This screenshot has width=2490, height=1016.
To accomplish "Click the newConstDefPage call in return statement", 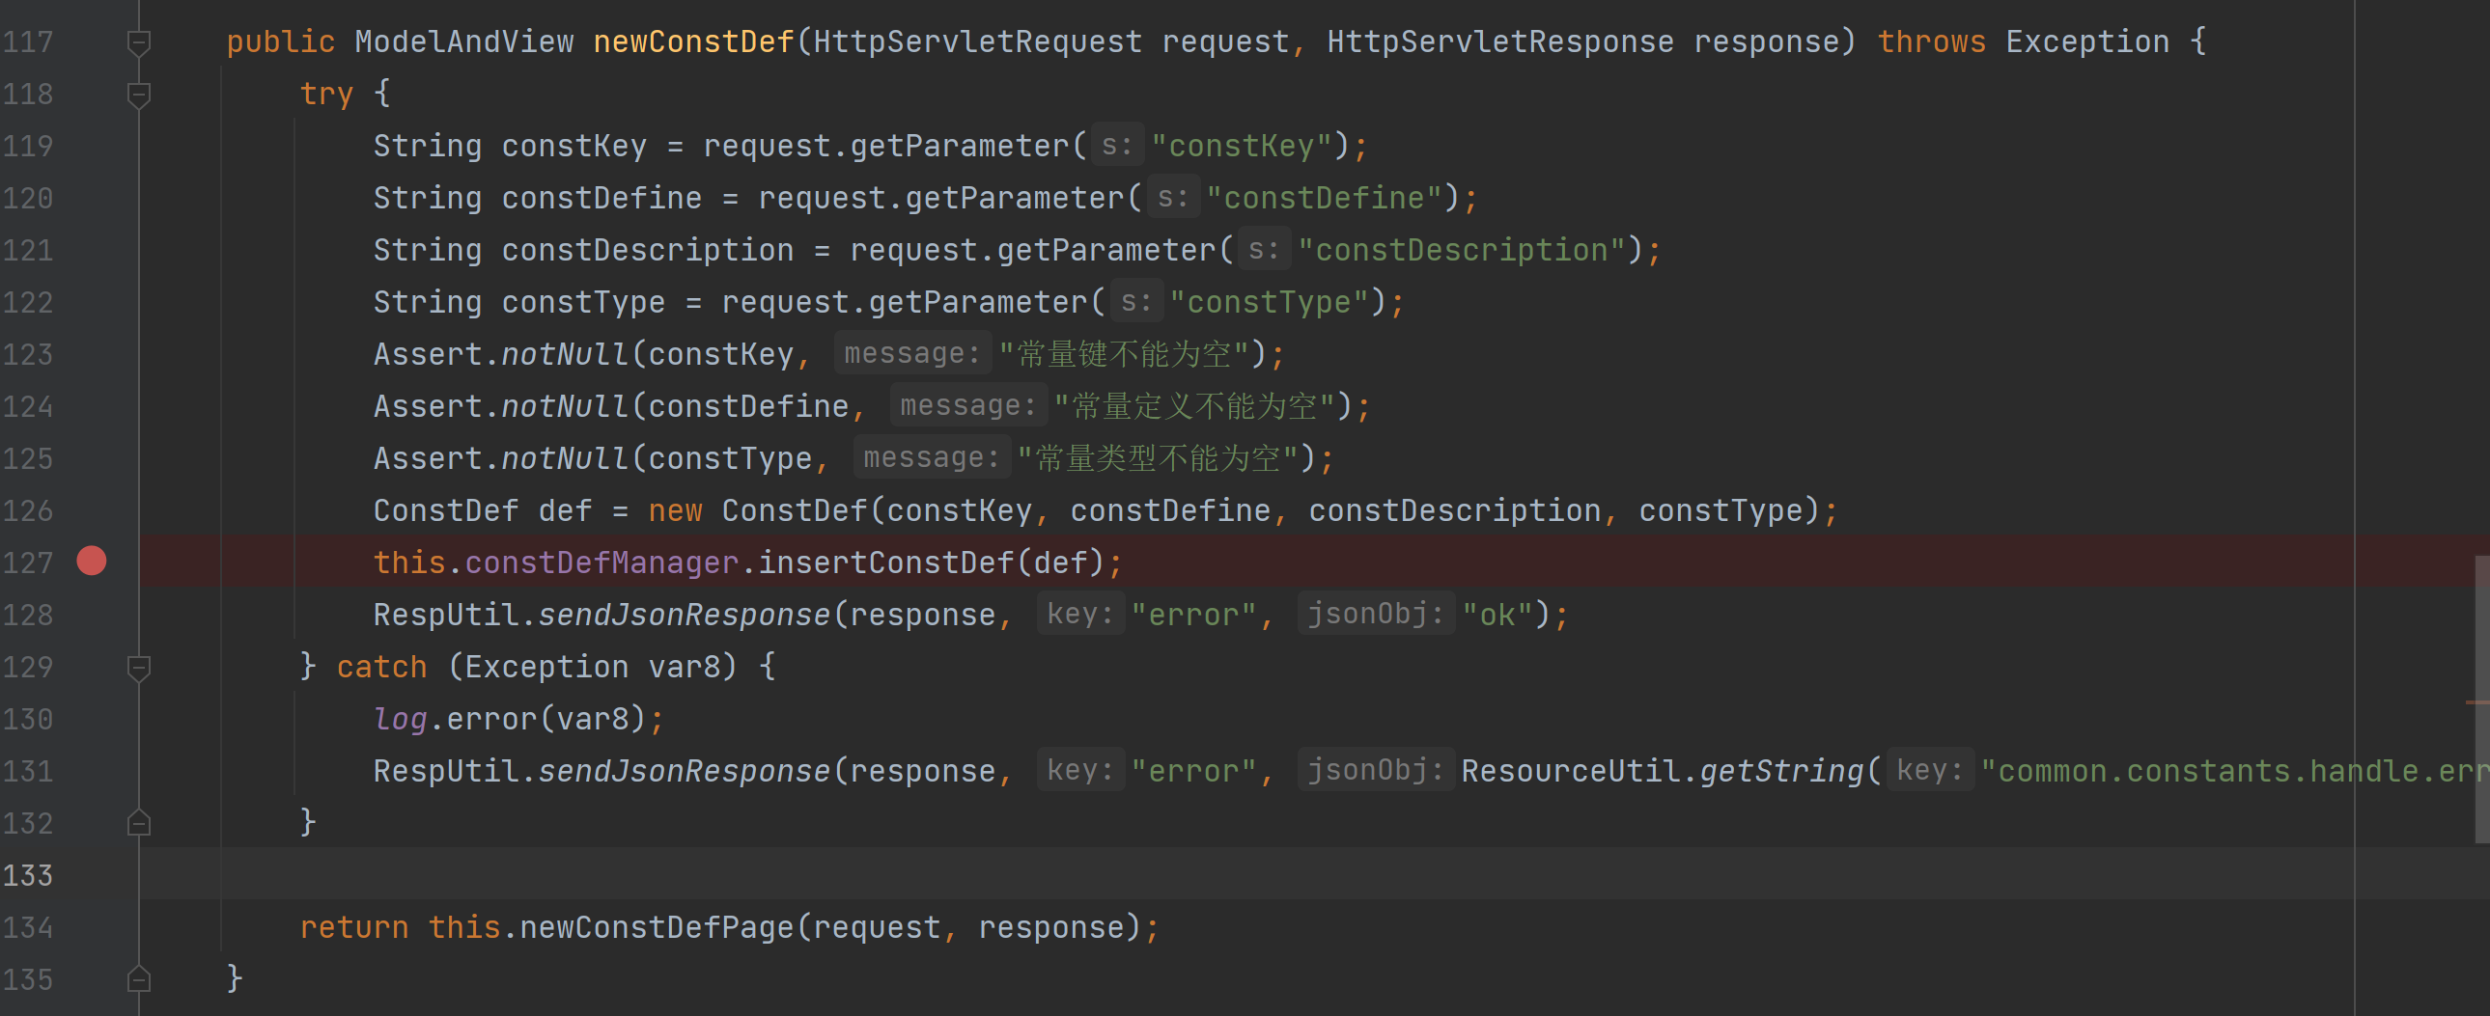I will click(657, 927).
